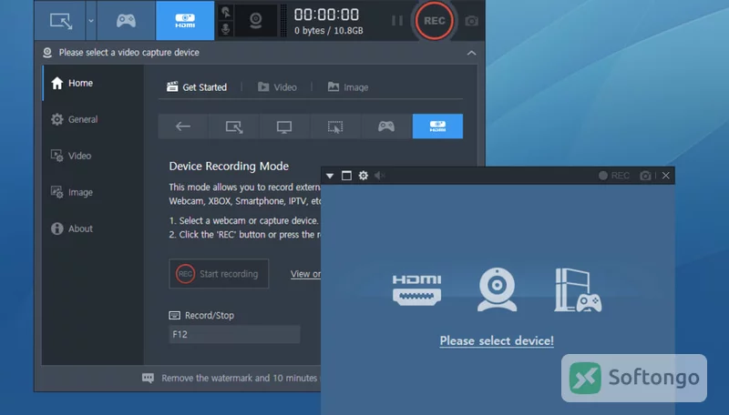729x415 pixels.
Task: Select around-mouse recording mode in Get Started row
Action: tap(335, 127)
